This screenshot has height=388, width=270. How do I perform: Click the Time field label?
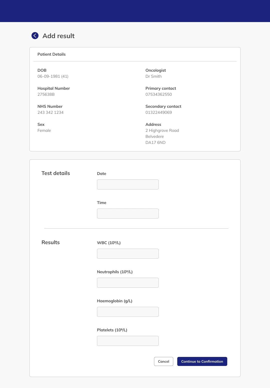click(x=101, y=203)
